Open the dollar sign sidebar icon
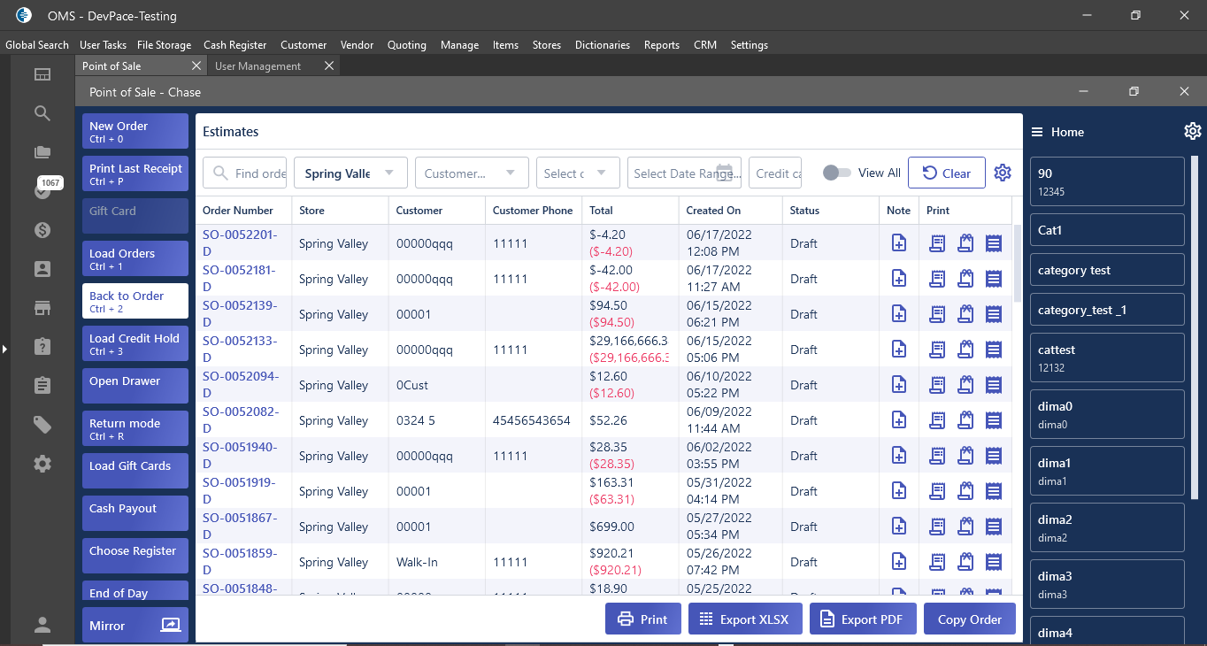The height and width of the screenshot is (646, 1207). coord(42,230)
